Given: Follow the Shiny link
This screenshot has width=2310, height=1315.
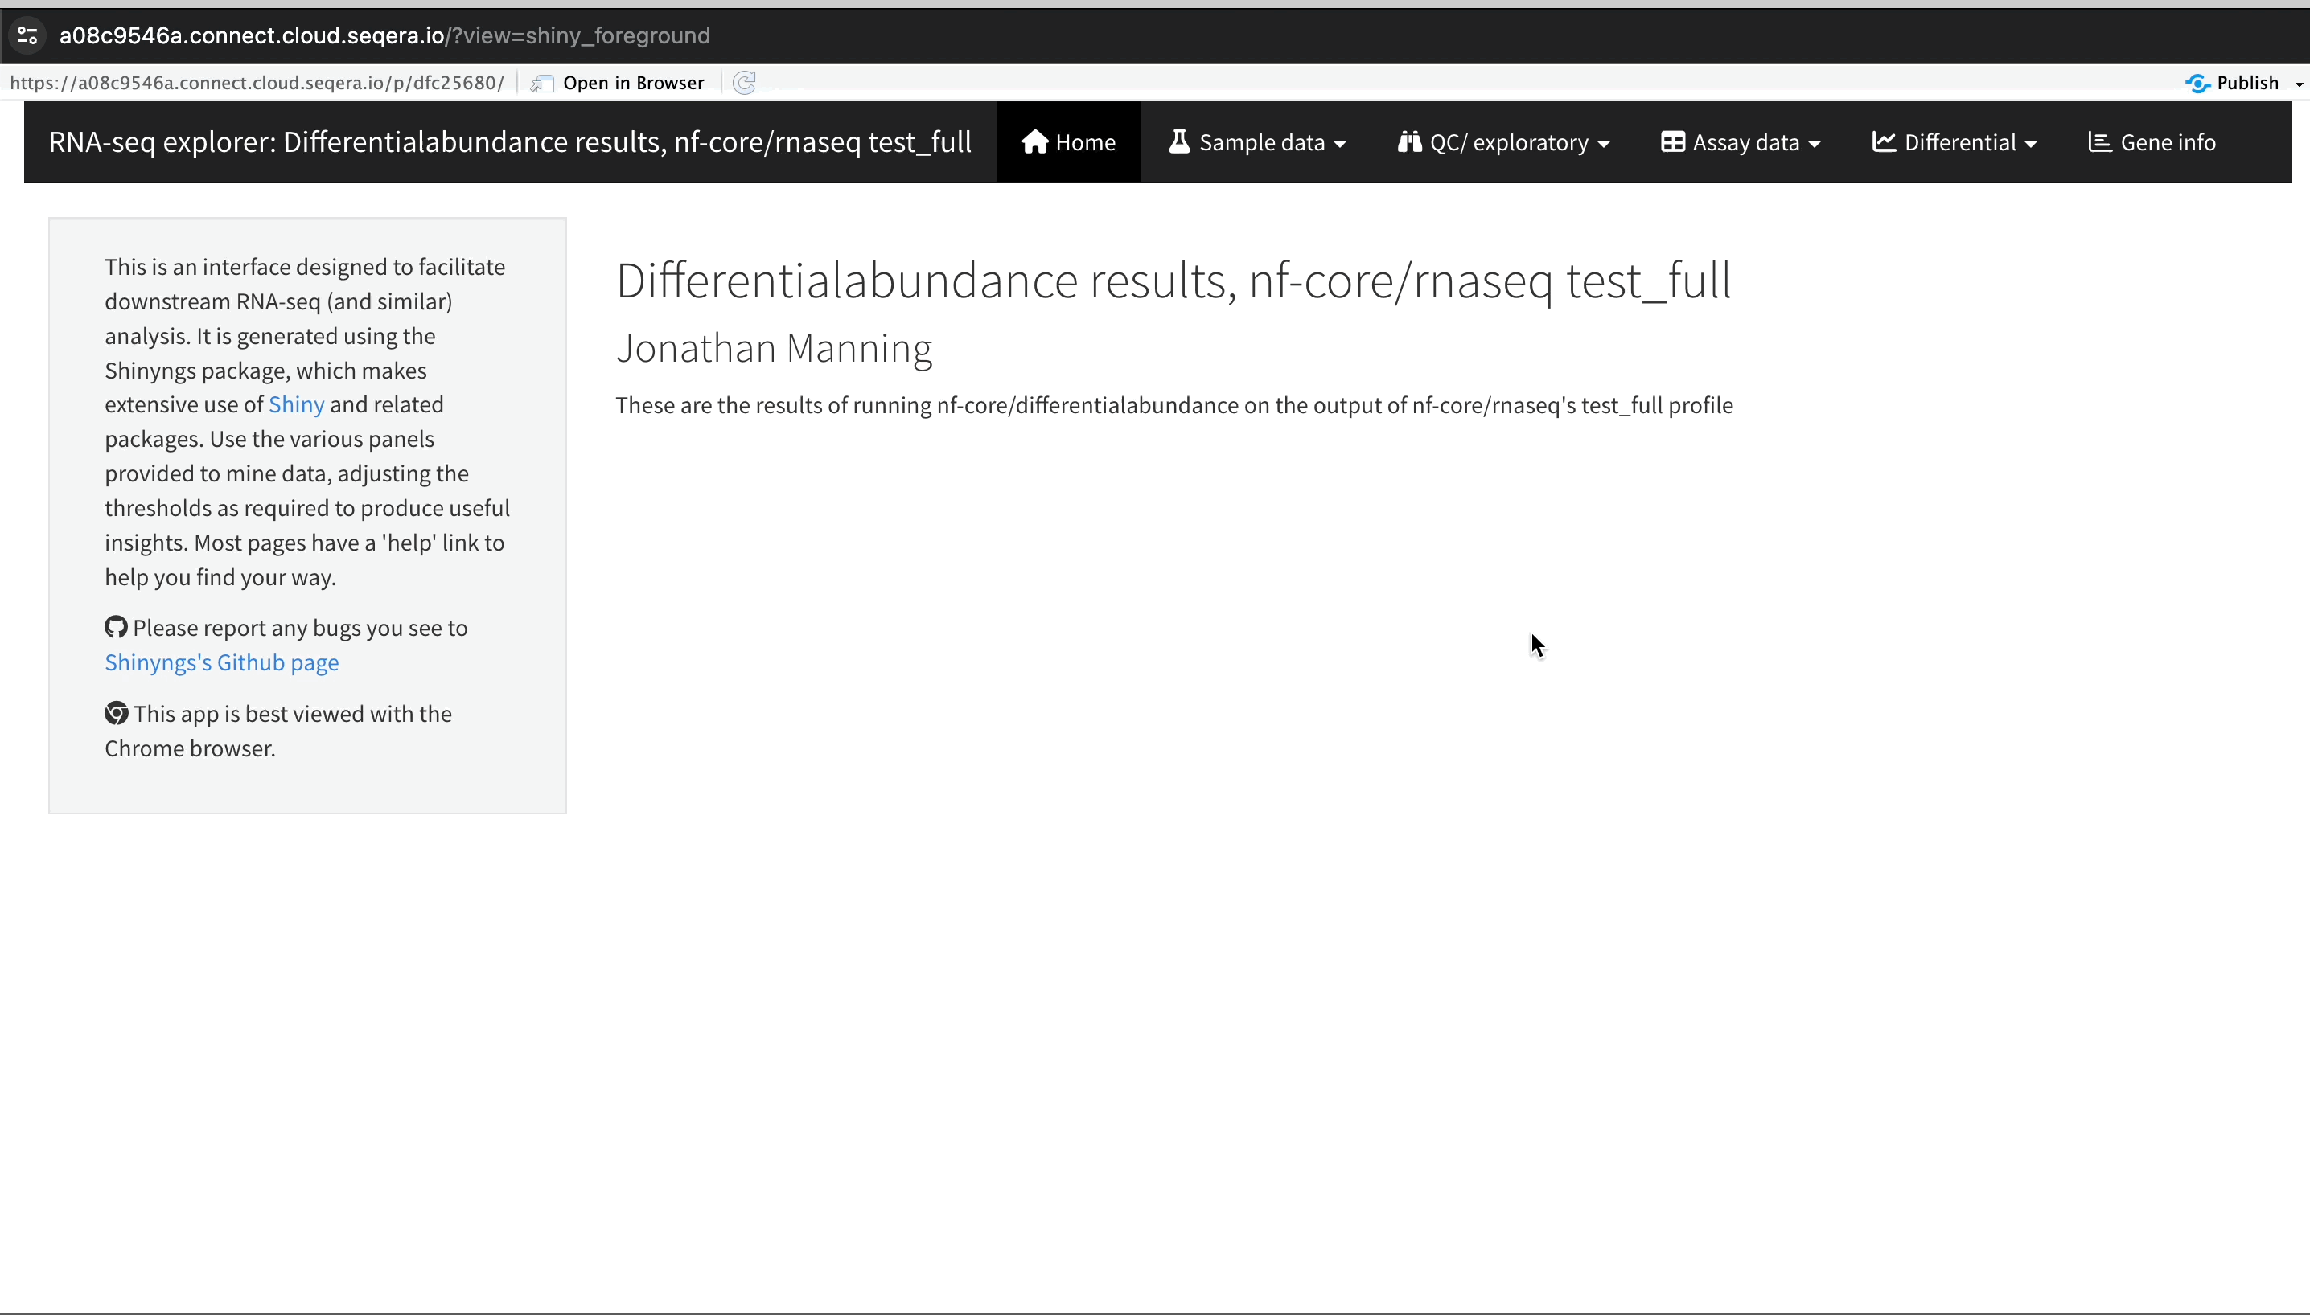Looking at the screenshot, I should tap(295, 404).
